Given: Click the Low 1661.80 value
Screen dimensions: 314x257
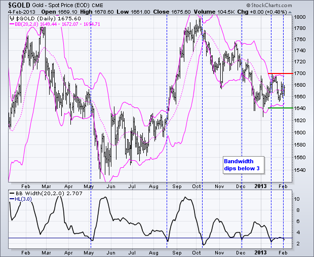Looking at the screenshot, I should (x=133, y=12).
